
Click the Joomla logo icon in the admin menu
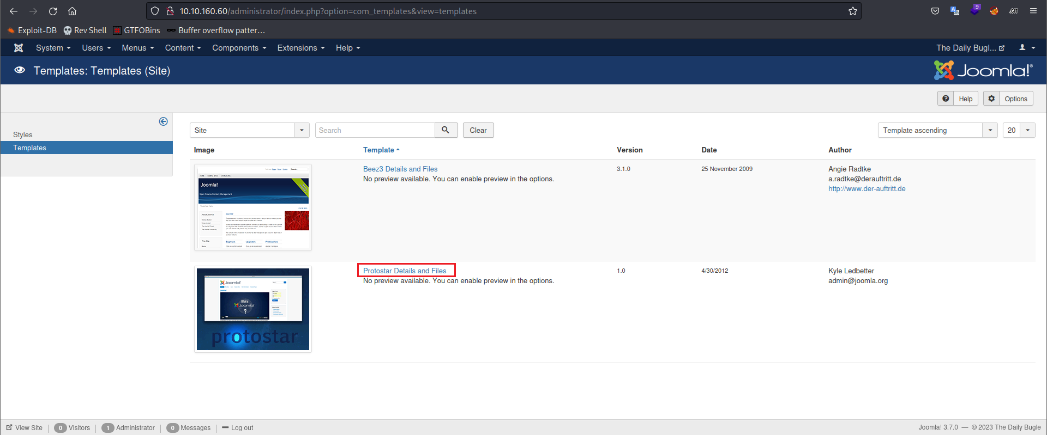19,48
